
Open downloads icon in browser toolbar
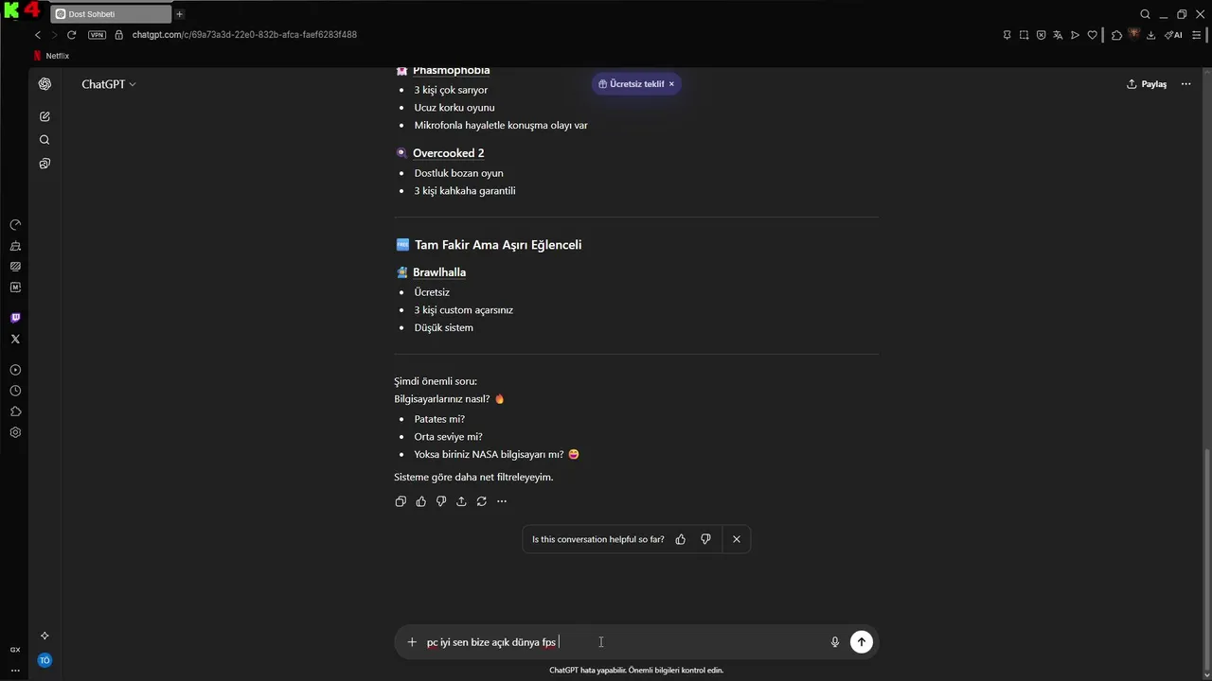1150,35
